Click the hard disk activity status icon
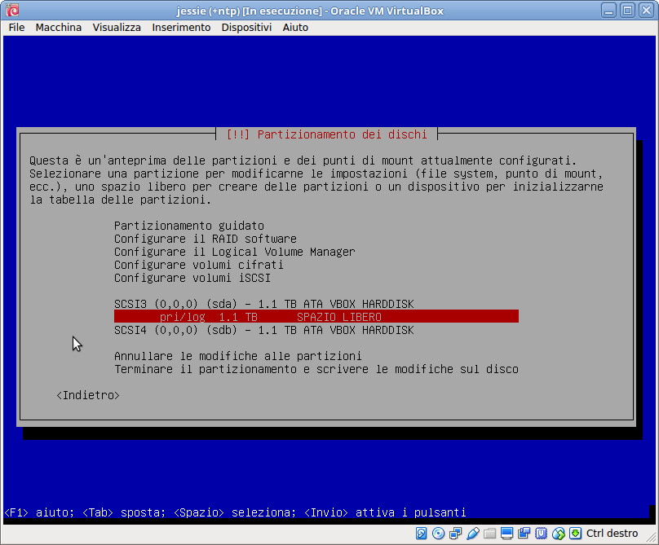659x545 pixels. [x=421, y=534]
